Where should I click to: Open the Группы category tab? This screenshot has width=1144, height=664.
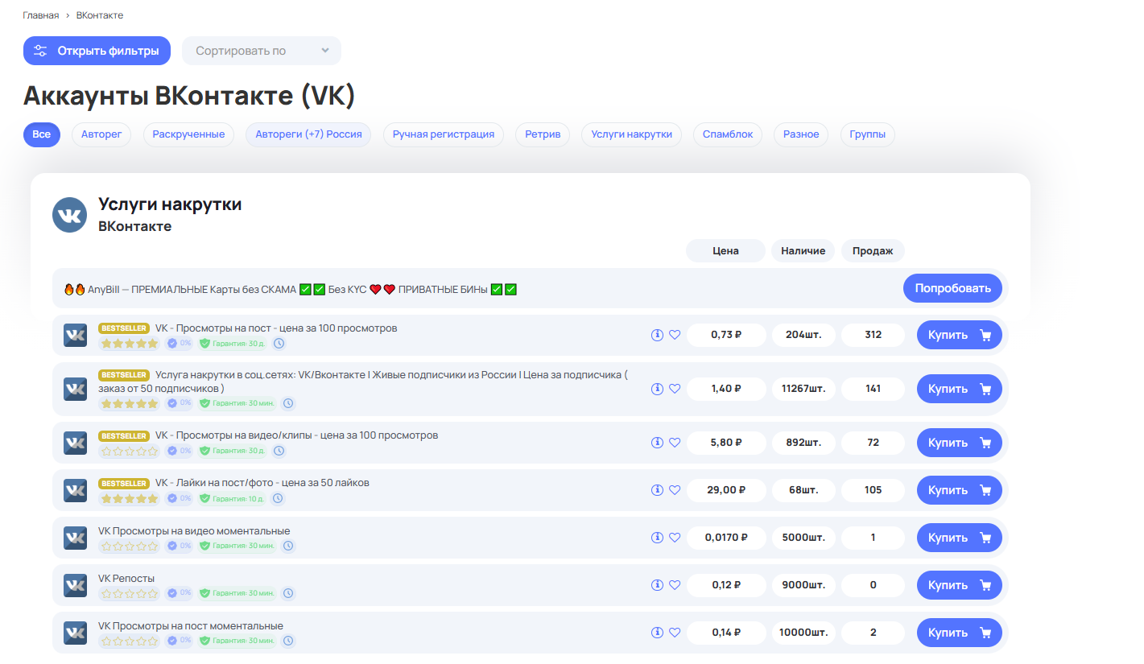pos(868,134)
